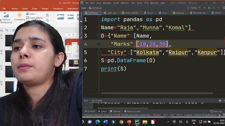Open the TODO tool window

click(90, 111)
